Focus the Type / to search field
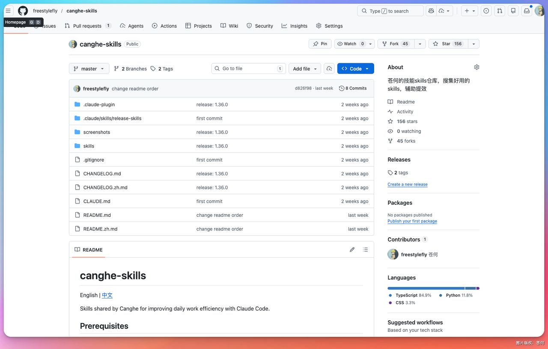The height and width of the screenshot is (349, 548). tap(390, 11)
